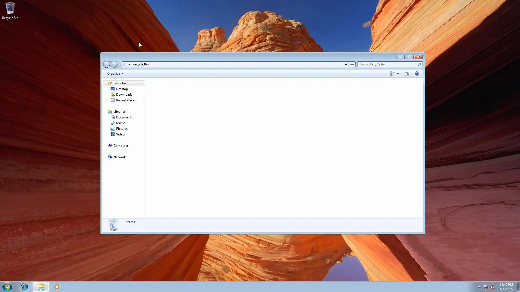Open Recent Places in navigation pane
The height and width of the screenshot is (292, 520).
coord(126,100)
